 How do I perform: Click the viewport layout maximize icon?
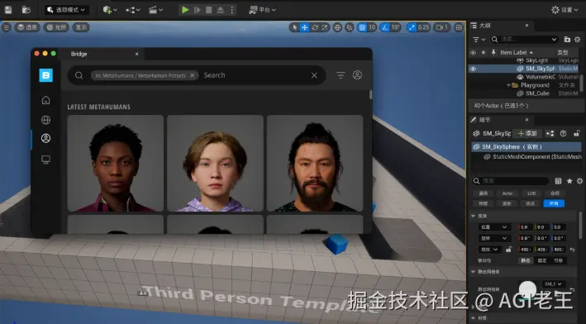click(459, 27)
